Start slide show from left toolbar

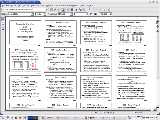[x=3, y=29]
